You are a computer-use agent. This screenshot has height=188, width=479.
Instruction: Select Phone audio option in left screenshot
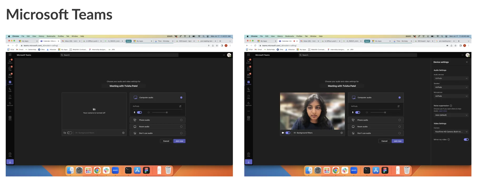click(x=157, y=120)
